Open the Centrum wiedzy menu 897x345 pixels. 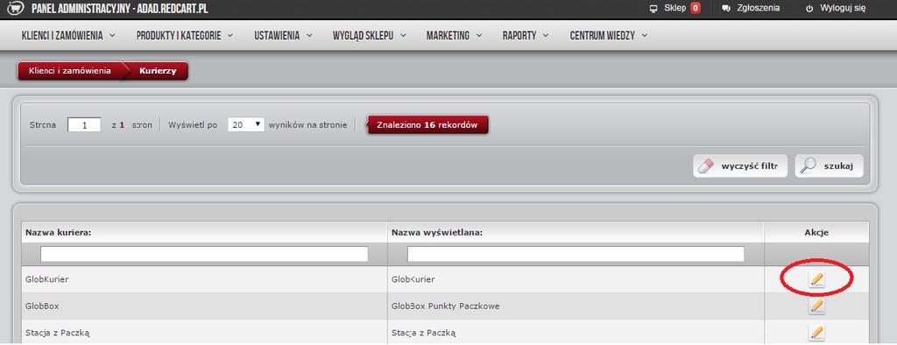click(609, 36)
